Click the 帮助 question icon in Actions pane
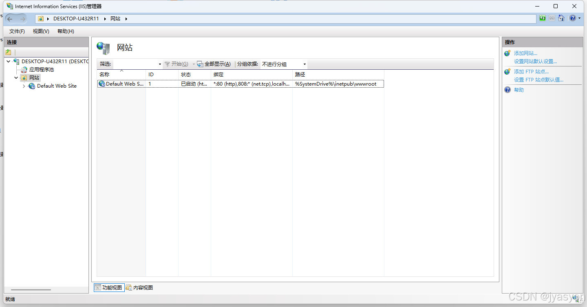This screenshot has width=587, height=307. [x=508, y=90]
